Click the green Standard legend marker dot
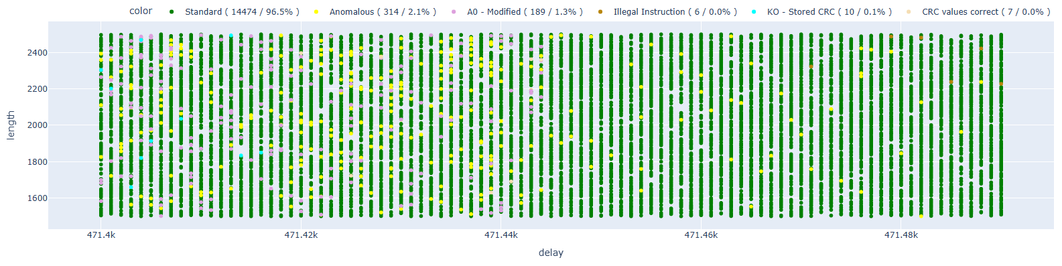The image size is (1062, 266). (172, 12)
